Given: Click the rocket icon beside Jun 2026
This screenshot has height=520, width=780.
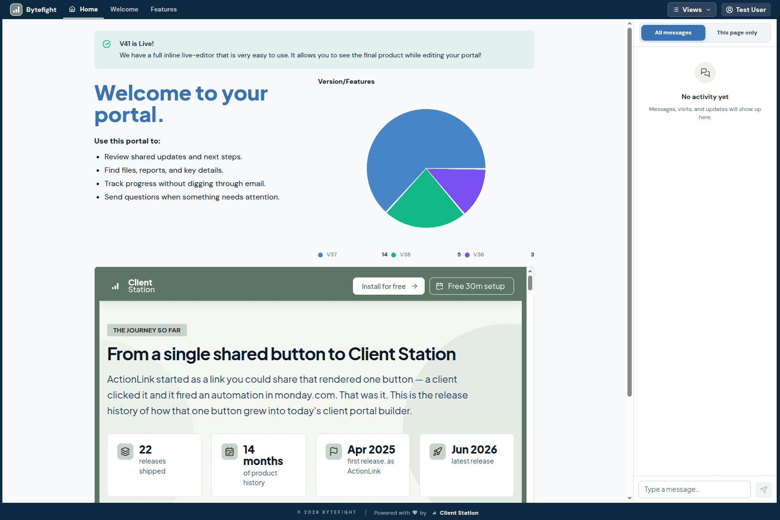Looking at the screenshot, I should [x=438, y=452].
